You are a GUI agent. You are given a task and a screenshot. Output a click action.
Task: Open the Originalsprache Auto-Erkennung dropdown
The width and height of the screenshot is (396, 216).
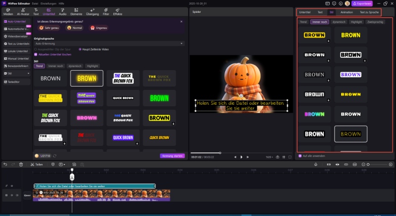point(109,43)
